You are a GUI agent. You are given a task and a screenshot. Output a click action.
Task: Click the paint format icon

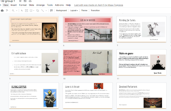point(7,11)
